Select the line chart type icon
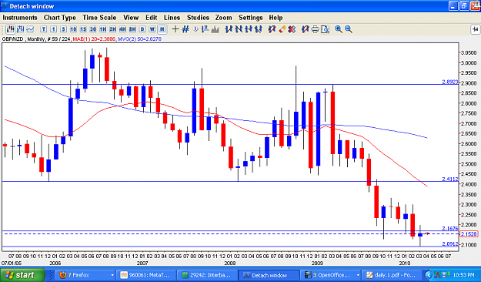481x282 pixels. [30, 29]
